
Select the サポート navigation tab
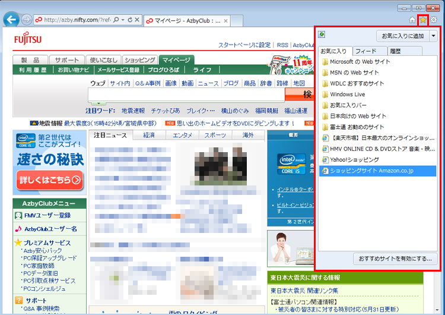tap(66, 60)
